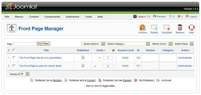Open the Menus menu
This screenshot has height=95, width=201.
pyautogui.click(x=19, y=17)
